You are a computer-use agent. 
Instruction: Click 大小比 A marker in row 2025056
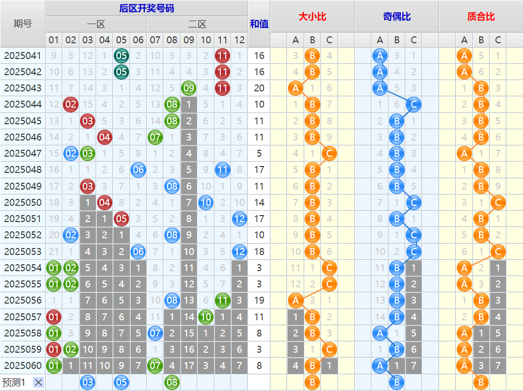pyautogui.click(x=295, y=301)
